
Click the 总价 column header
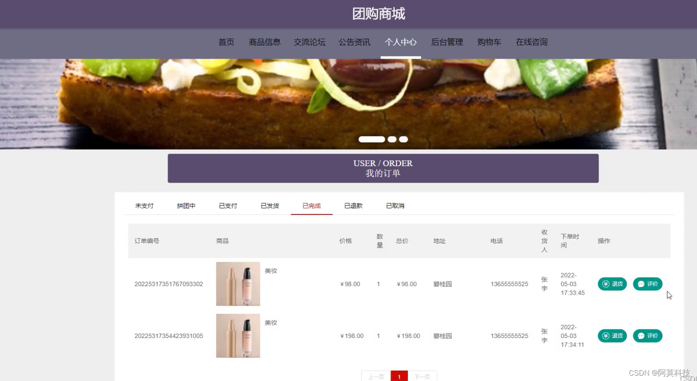click(402, 241)
